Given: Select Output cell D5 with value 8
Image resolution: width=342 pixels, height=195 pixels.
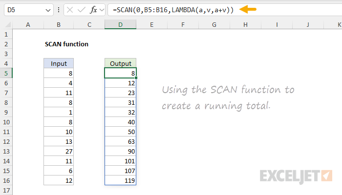Looking at the screenshot, I should tap(120, 73).
